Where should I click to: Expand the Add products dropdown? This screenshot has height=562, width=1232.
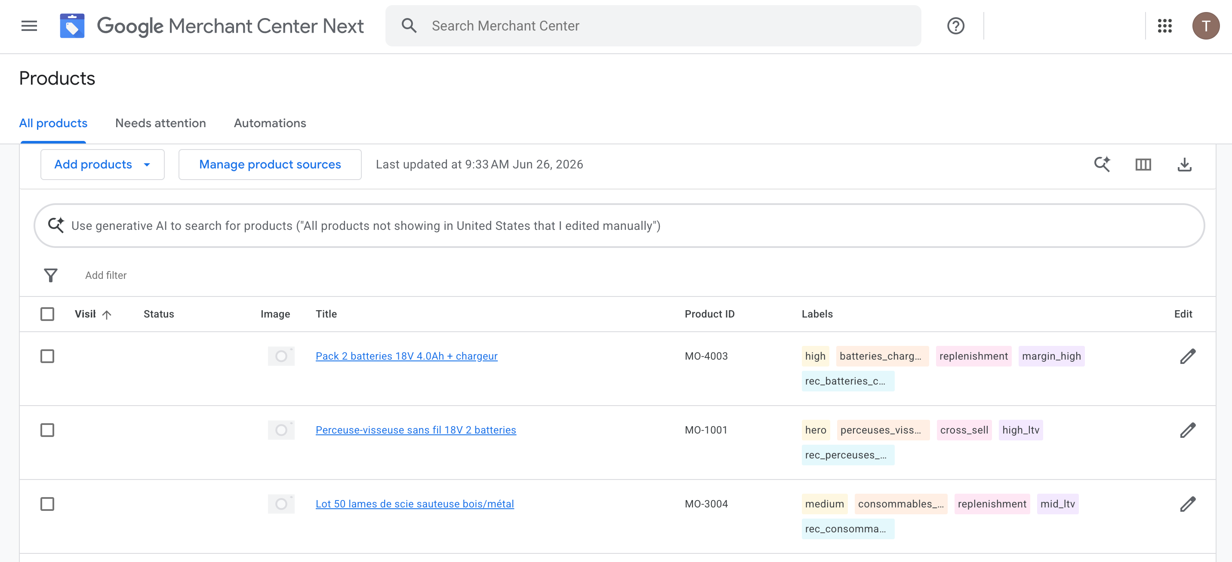click(x=102, y=165)
